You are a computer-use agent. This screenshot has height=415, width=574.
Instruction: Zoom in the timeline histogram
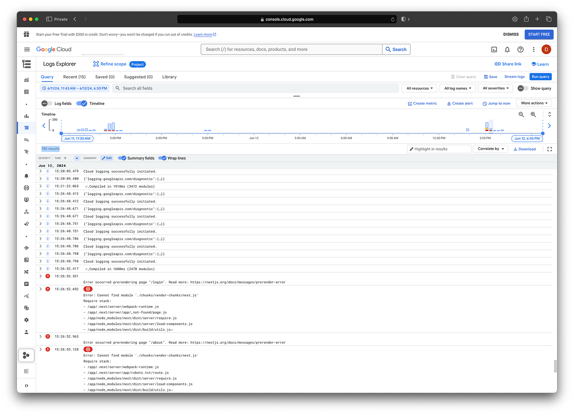coord(533,115)
